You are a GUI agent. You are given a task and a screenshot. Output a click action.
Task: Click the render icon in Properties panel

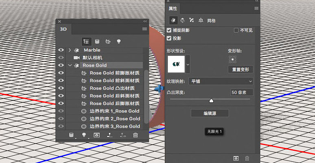236,159
